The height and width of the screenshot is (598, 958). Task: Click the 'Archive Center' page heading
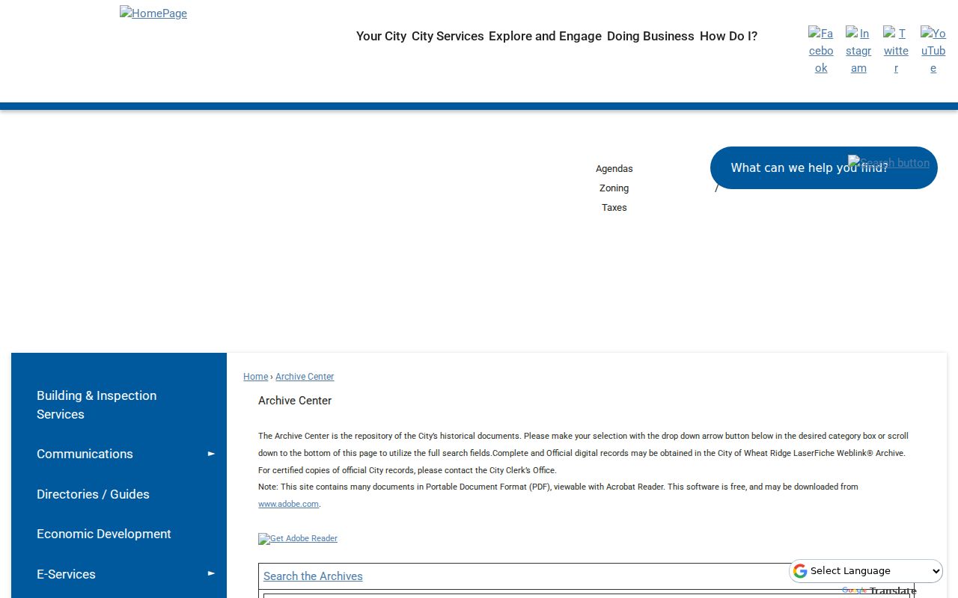[295, 401]
